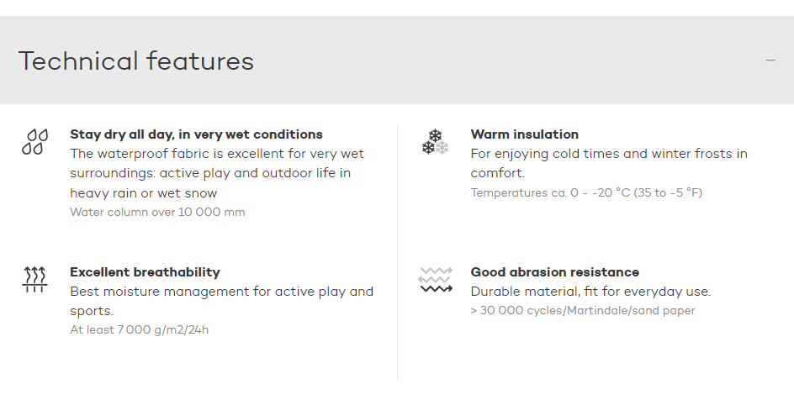Select the 'Excellent breathability' title
794x400 pixels.
coord(145,272)
